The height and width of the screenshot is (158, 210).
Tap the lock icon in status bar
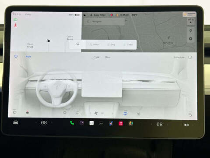click(84, 15)
